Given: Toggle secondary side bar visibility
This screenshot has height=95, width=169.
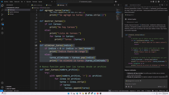Looking at the screenshot, I should pyautogui.click(x=158, y=2).
